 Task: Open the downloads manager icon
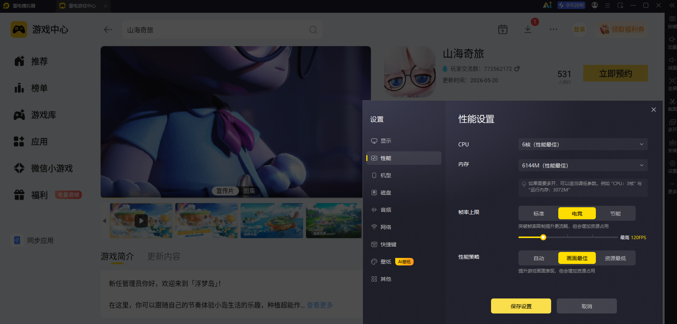point(528,29)
